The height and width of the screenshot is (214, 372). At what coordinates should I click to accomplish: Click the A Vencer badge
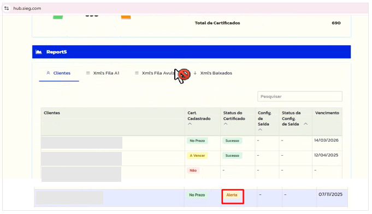(197, 156)
